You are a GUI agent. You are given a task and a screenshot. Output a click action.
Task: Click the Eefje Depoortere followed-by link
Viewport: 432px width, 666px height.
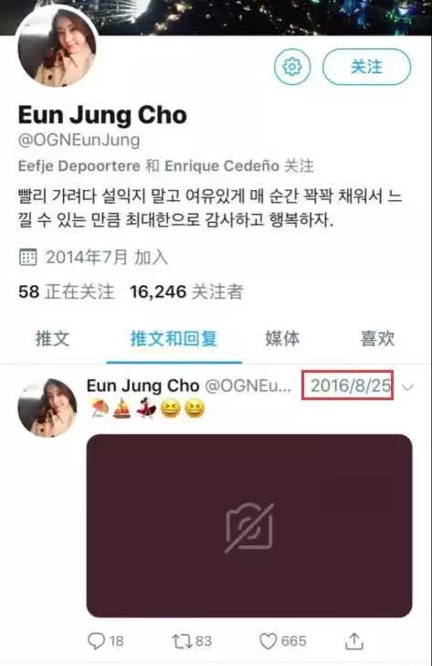[79, 165]
